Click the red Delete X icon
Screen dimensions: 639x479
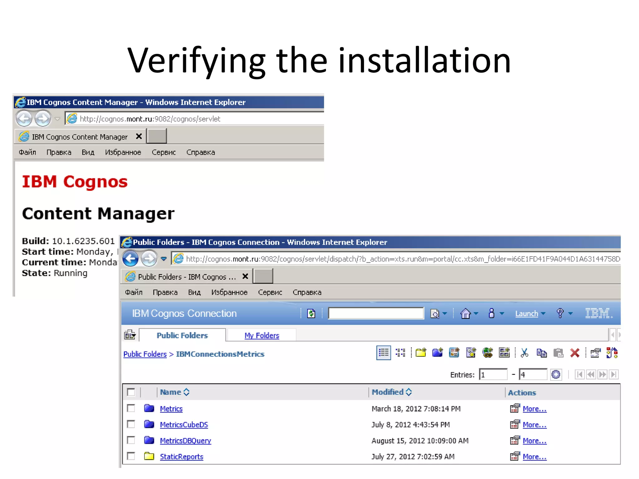[x=575, y=353]
